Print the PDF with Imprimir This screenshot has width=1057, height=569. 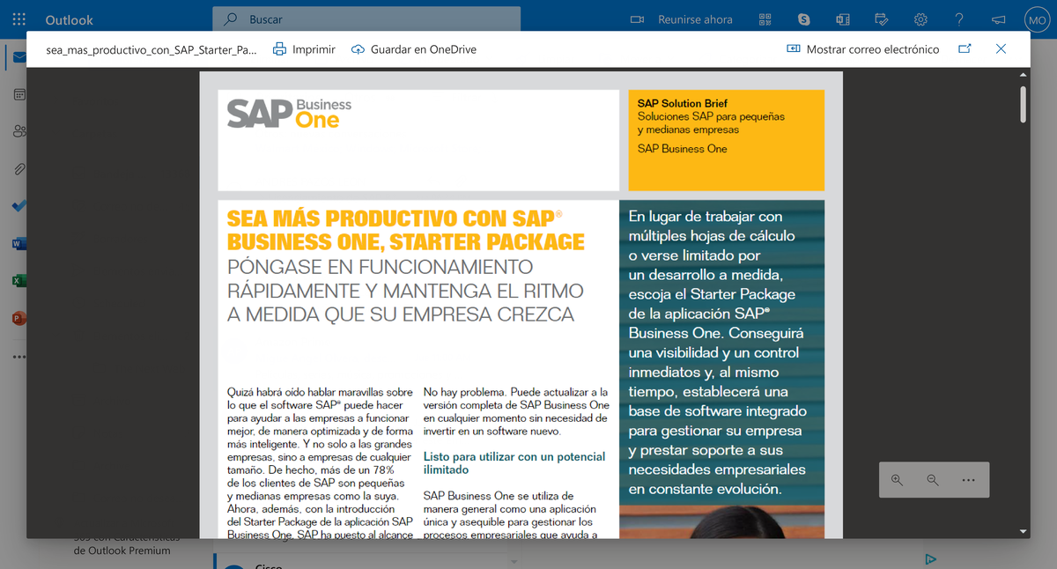point(303,49)
